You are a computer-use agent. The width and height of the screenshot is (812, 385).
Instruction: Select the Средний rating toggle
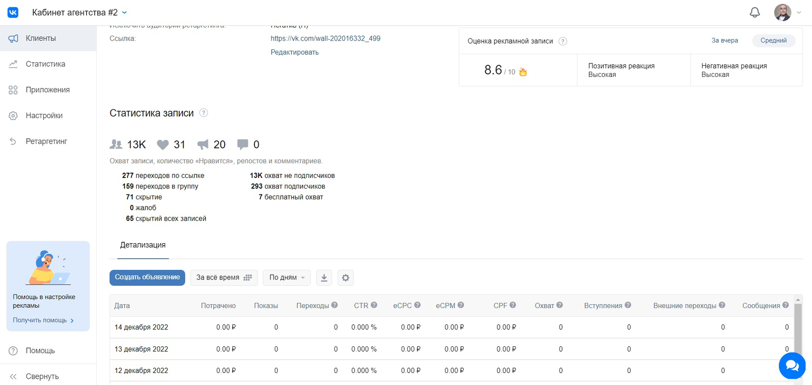(773, 41)
